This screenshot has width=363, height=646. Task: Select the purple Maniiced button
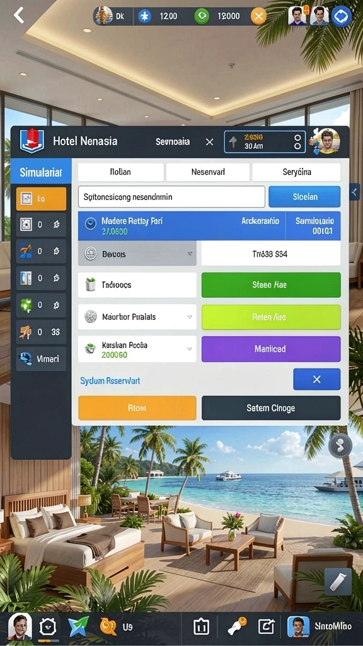pyautogui.click(x=271, y=348)
